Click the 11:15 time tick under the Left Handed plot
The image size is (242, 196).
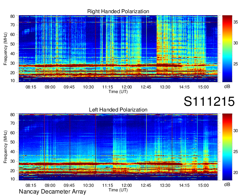(x=107, y=185)
